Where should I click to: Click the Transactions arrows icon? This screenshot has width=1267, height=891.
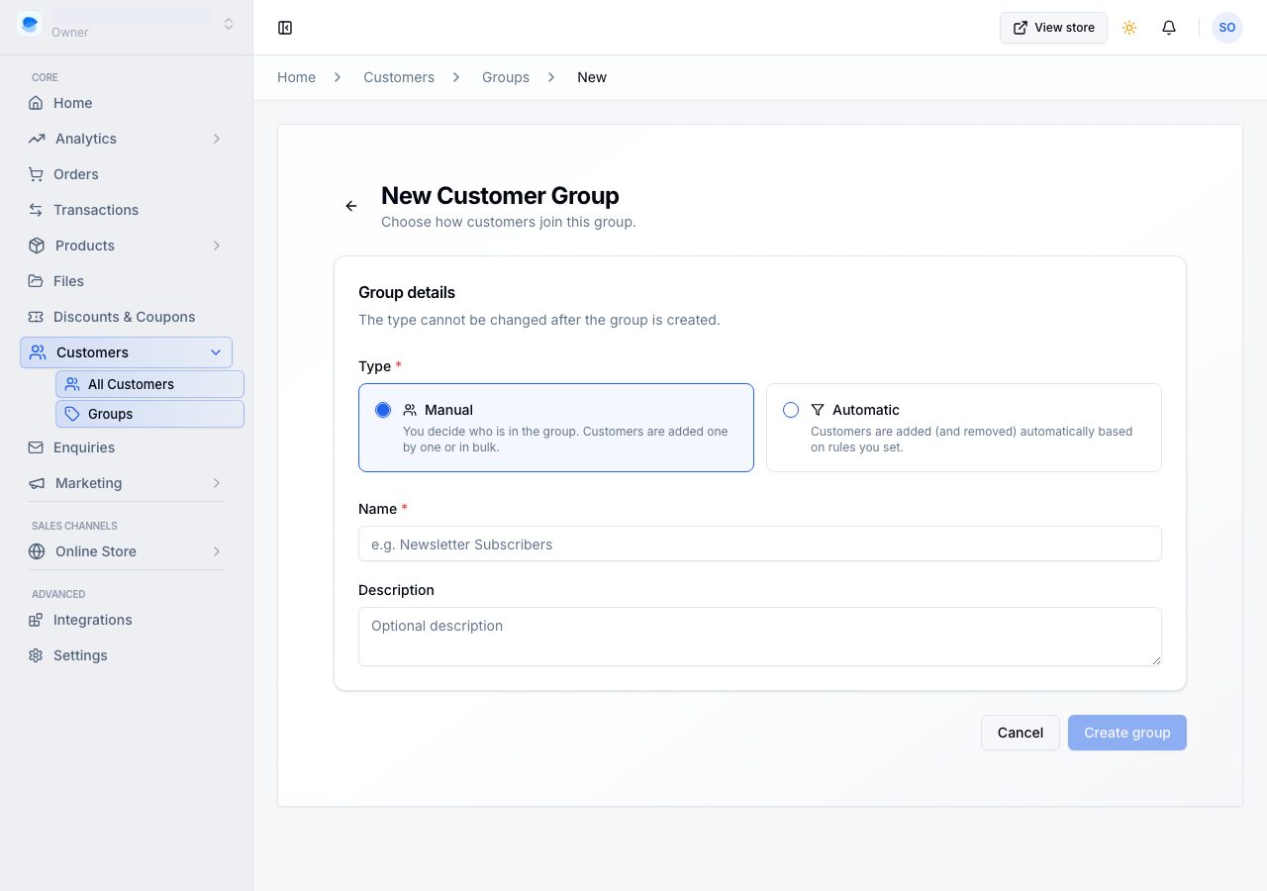click(36, 210)
